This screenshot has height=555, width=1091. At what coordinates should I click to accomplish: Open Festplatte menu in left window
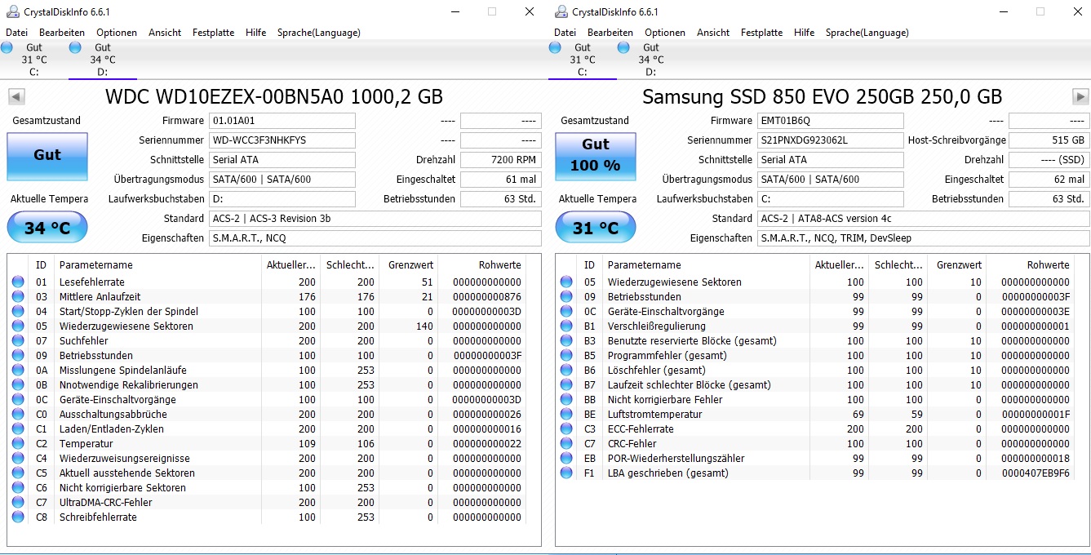point(214,33)
